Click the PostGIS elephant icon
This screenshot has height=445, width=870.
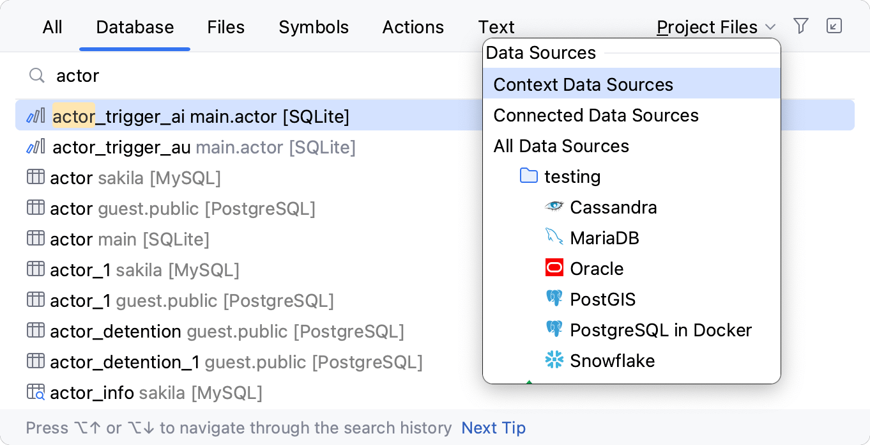click(x=554, y=298)
